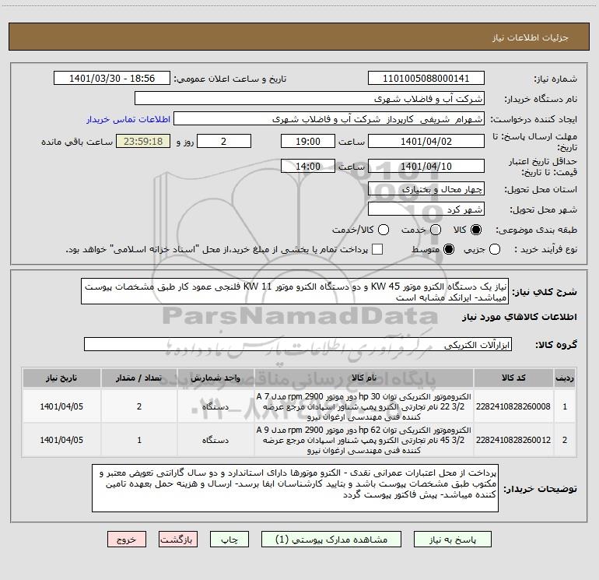Click the خروج exit button

[x=127, y=539]
